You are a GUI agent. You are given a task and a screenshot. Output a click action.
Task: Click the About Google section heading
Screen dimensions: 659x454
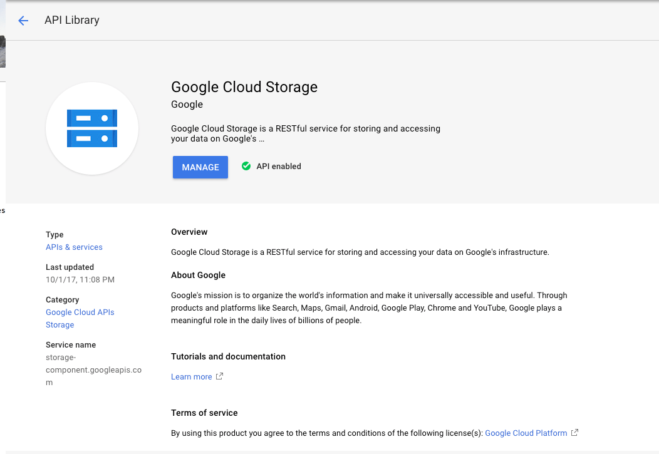pyautogui.click(x=198, y=275)
